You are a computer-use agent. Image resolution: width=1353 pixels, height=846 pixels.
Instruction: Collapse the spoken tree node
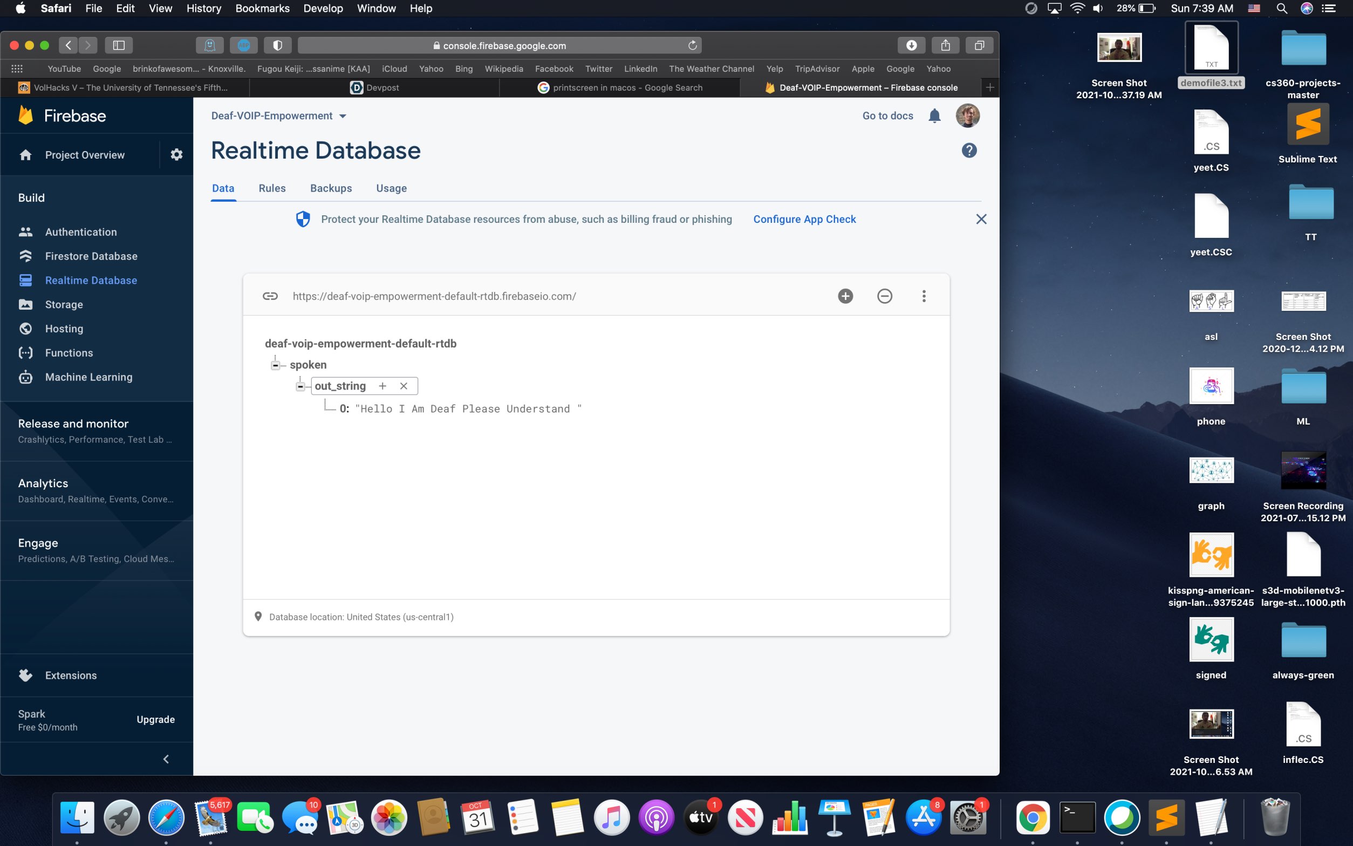[275, 365]
